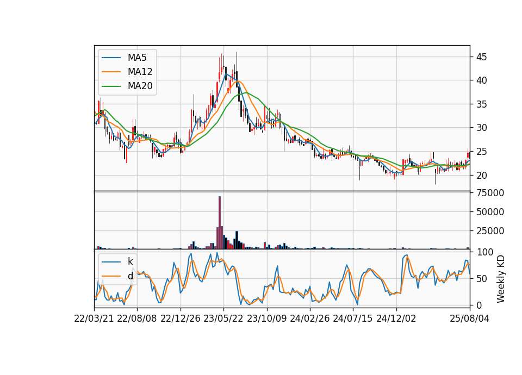Click the green MA20 legend line sample

[x=111, y=86]
